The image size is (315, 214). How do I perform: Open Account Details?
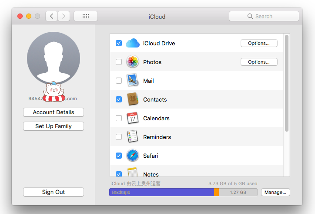54,112
